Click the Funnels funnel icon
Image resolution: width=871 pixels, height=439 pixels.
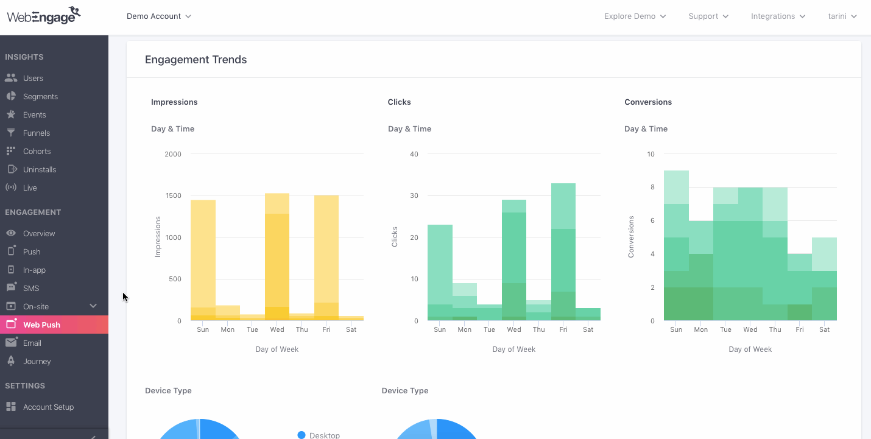coord(11,133)
